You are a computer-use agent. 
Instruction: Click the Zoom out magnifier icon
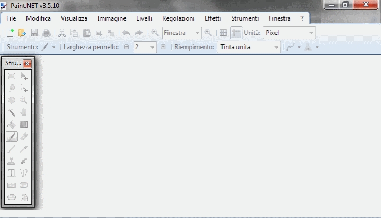[x=155, y=33]
